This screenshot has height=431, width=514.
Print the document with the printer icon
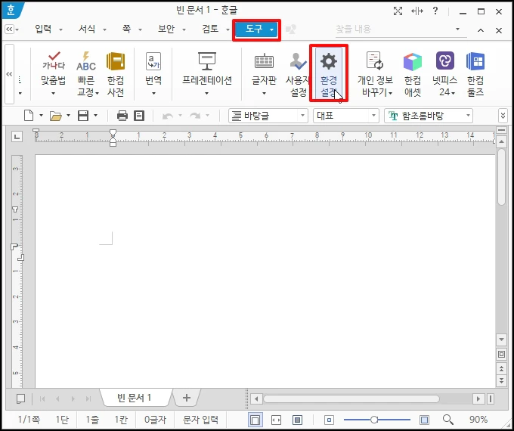coord(122,116)
